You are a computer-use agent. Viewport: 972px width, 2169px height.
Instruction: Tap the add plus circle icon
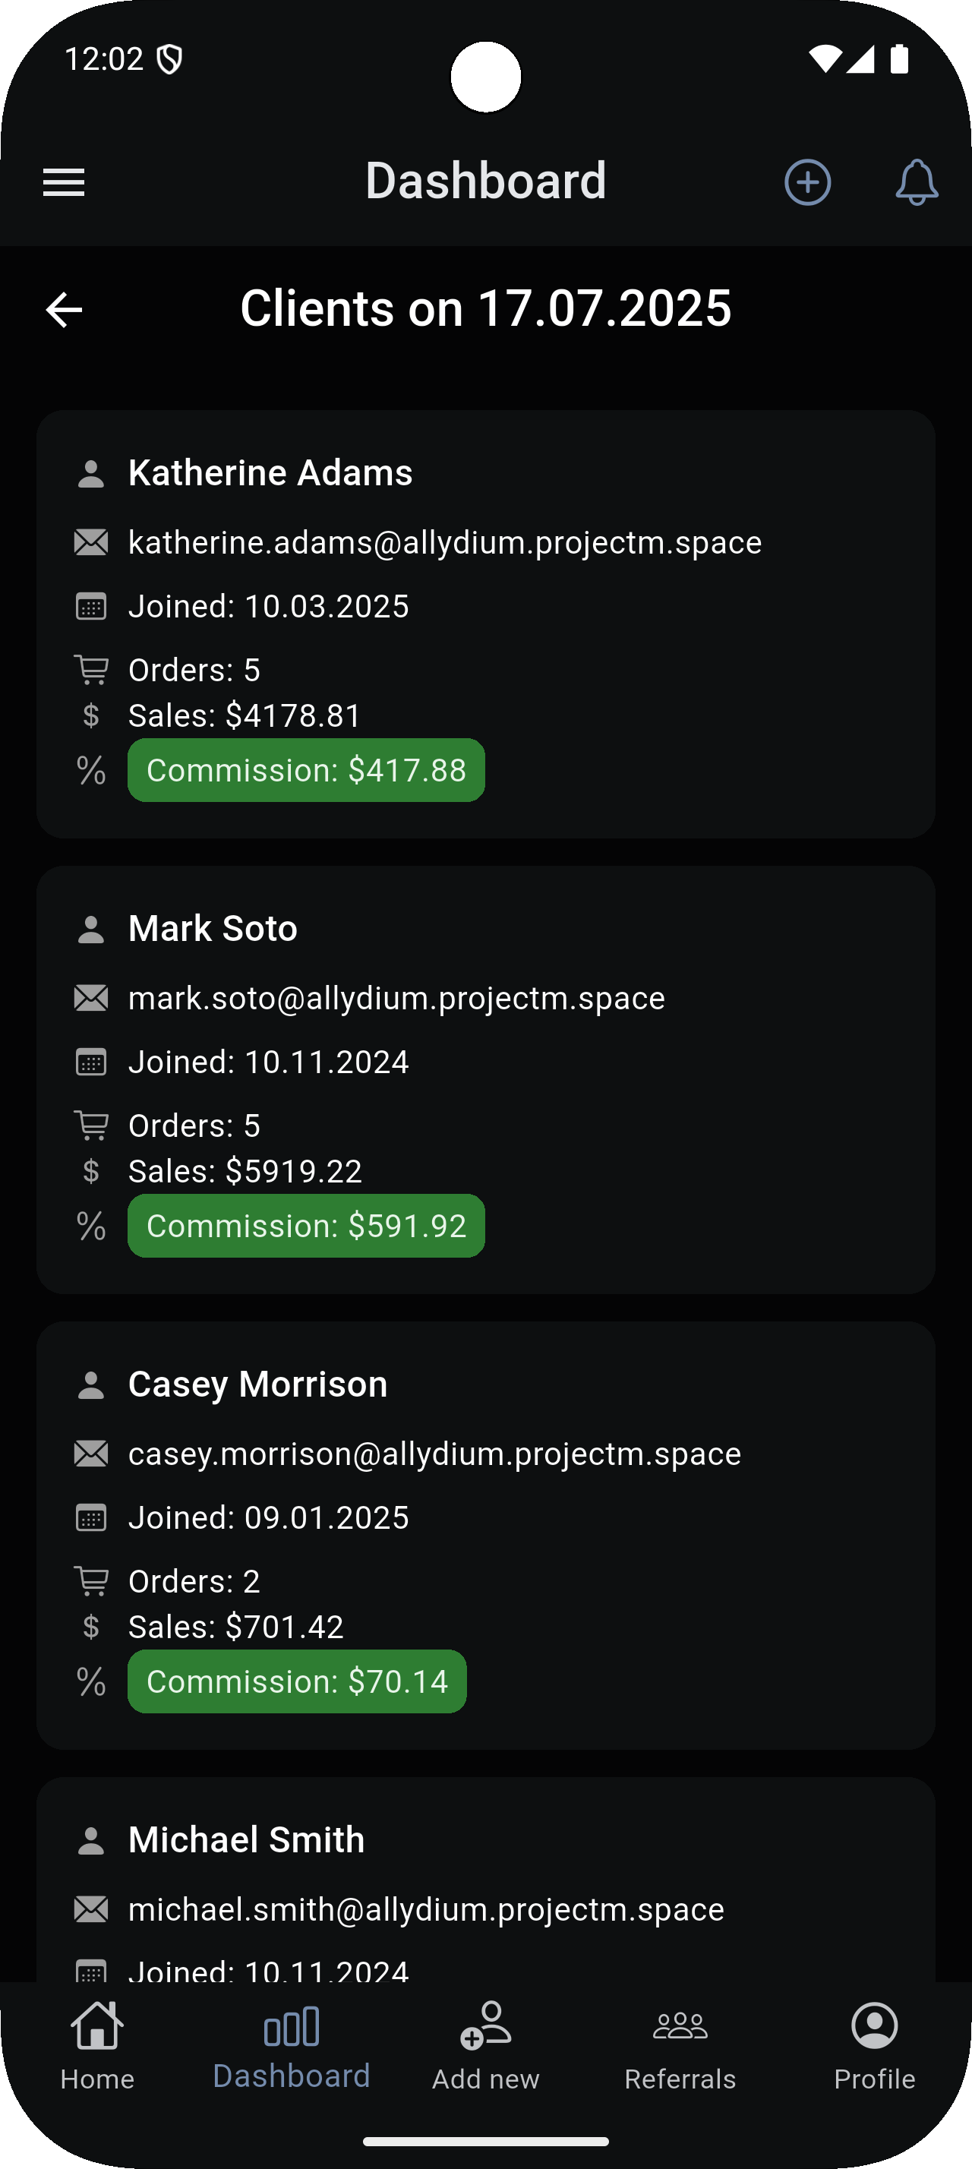pyautogui.click(x=807, y=182)
